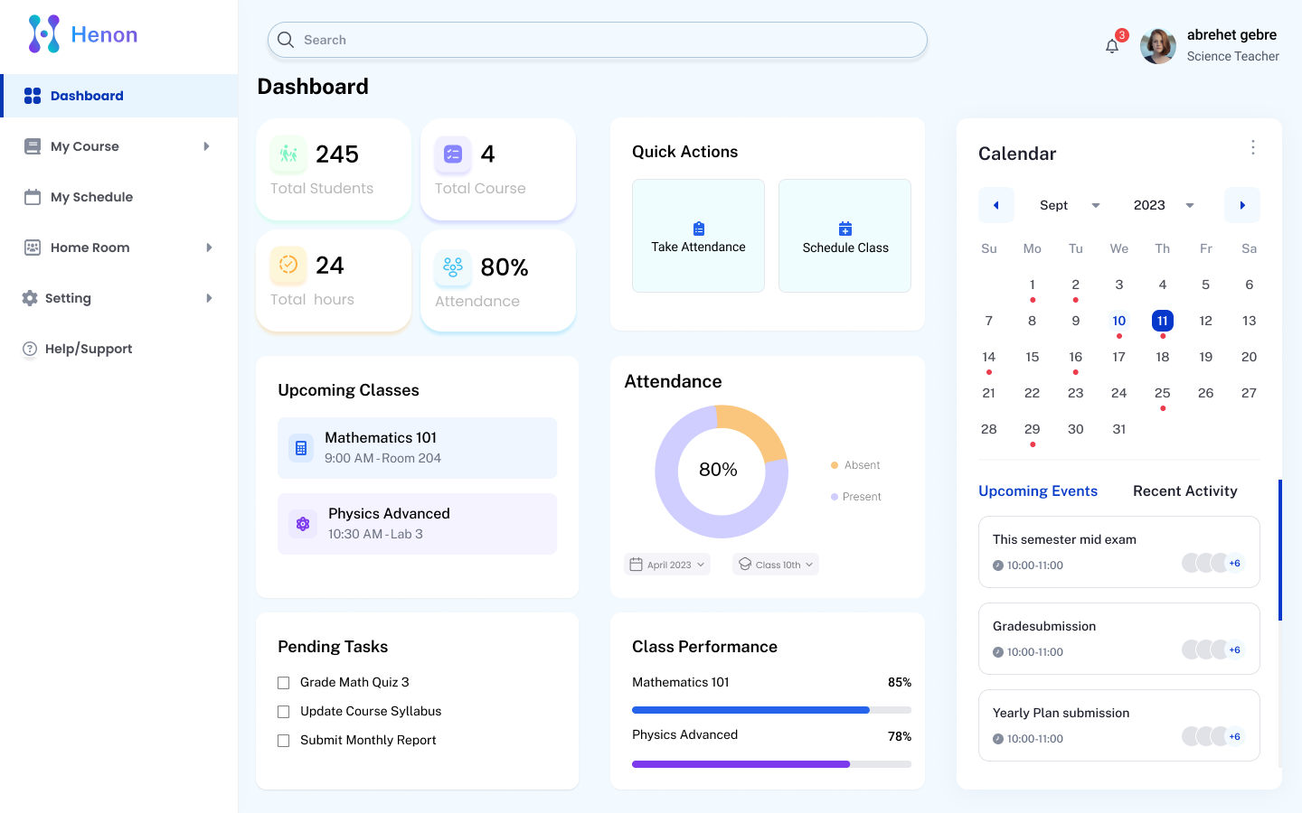1302x813 pixels.
Task: Click the Take Attendance button
Action: coord(698,236)
